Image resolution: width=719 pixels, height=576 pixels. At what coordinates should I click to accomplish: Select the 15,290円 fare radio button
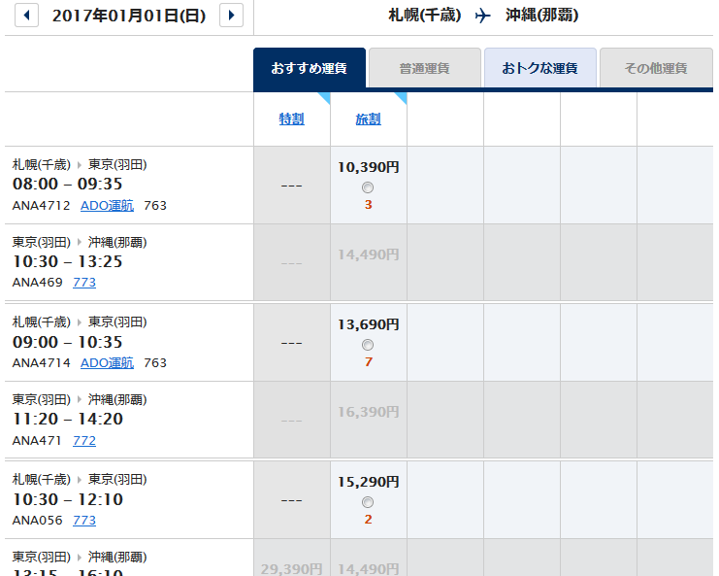(368, 502)
